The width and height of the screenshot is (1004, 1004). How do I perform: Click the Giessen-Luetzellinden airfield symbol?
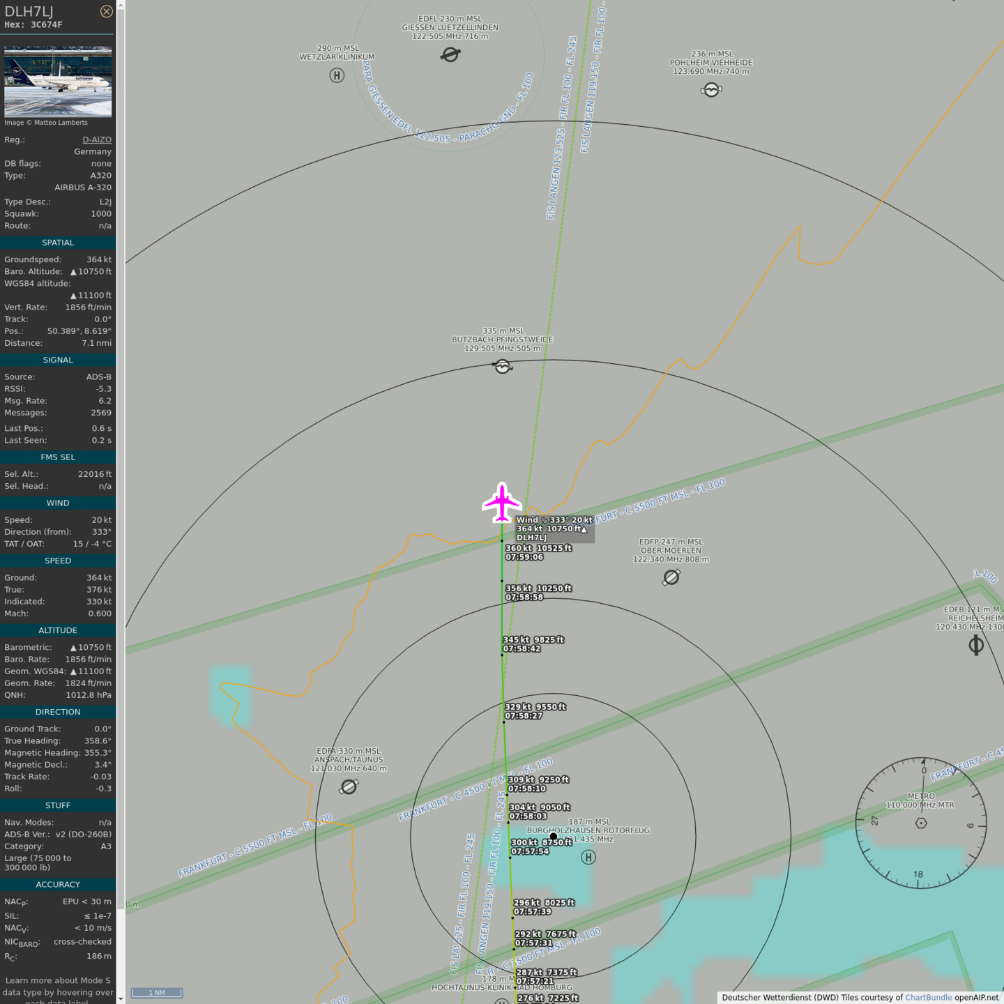[x=450, y=54]
